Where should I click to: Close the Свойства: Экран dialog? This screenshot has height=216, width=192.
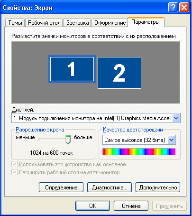click(184, 8)
